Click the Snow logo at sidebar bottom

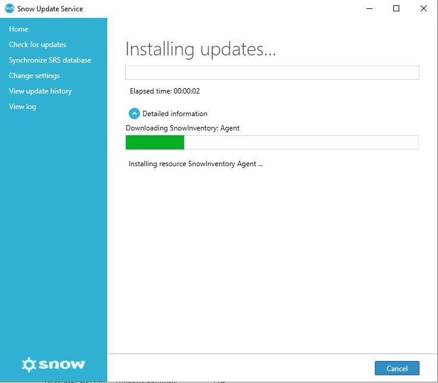click(54, 365)
